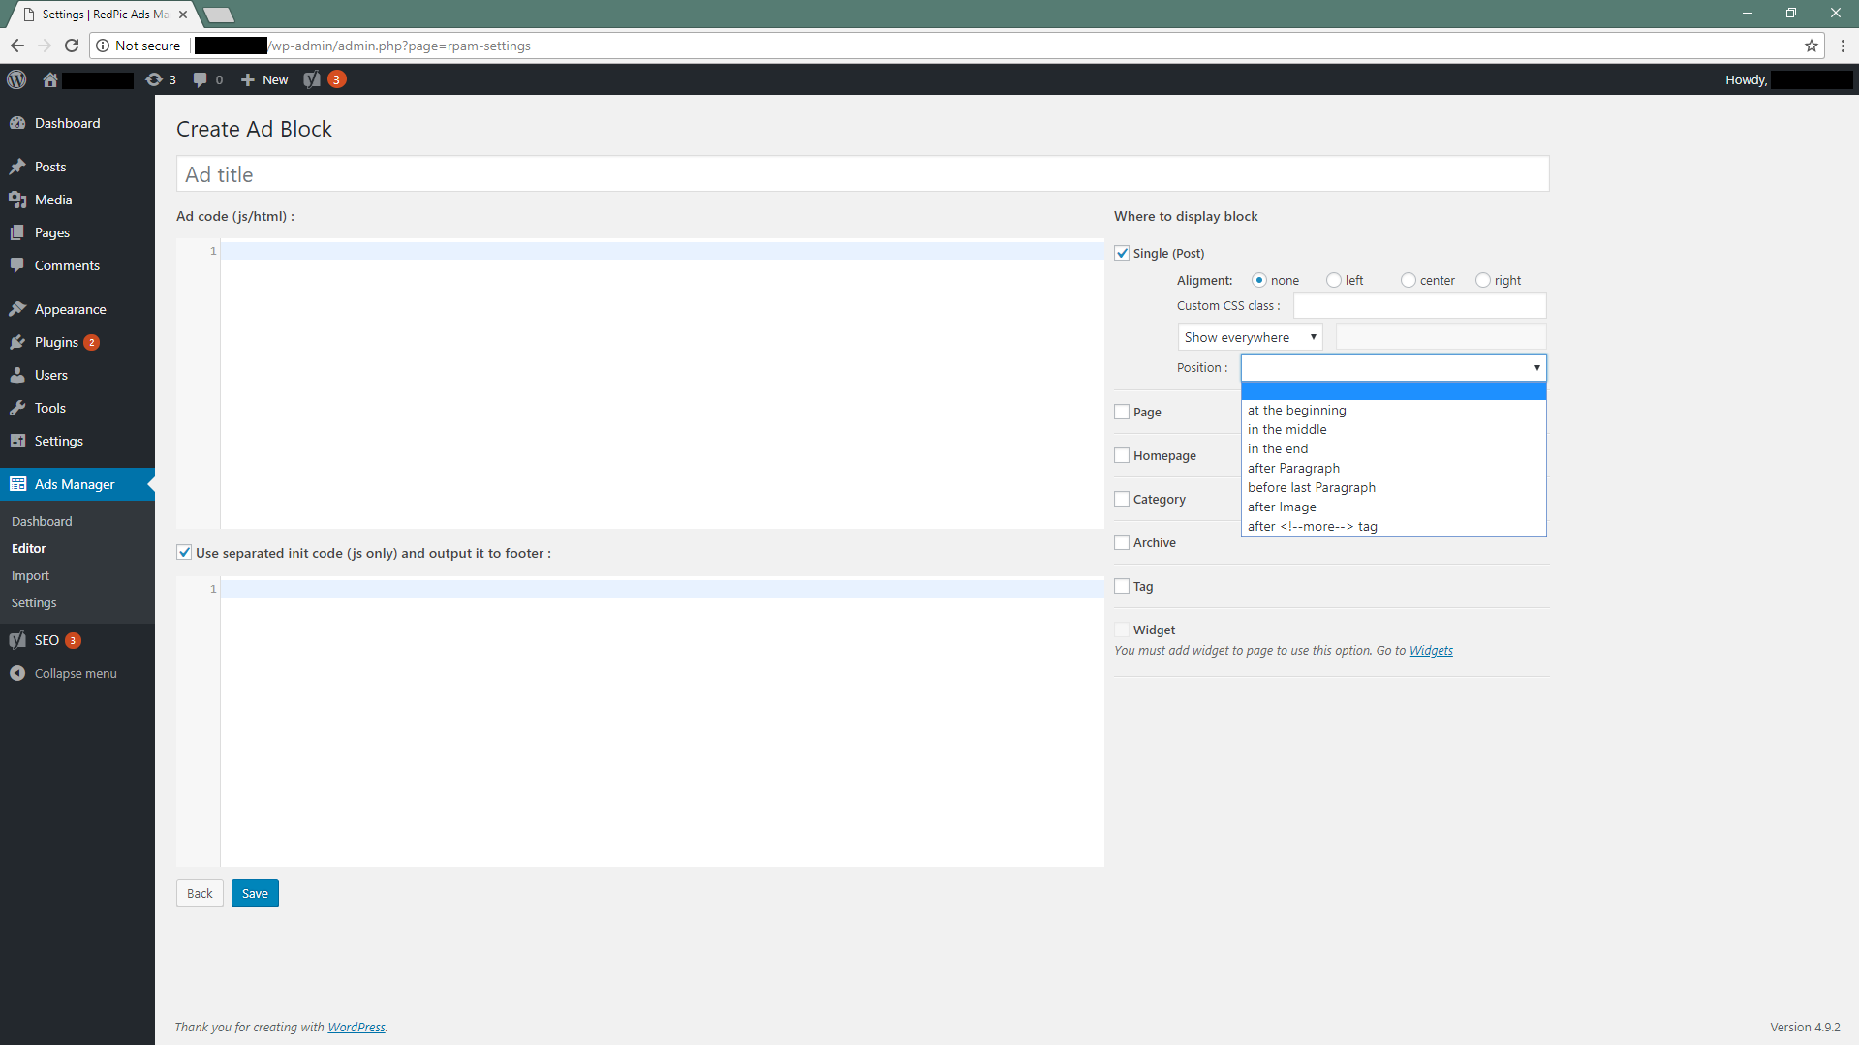1859x1045 pixels.
Task: Click the Settings sliders icon in sidebar
Action: pyautogui.click(x=17, y=441)
